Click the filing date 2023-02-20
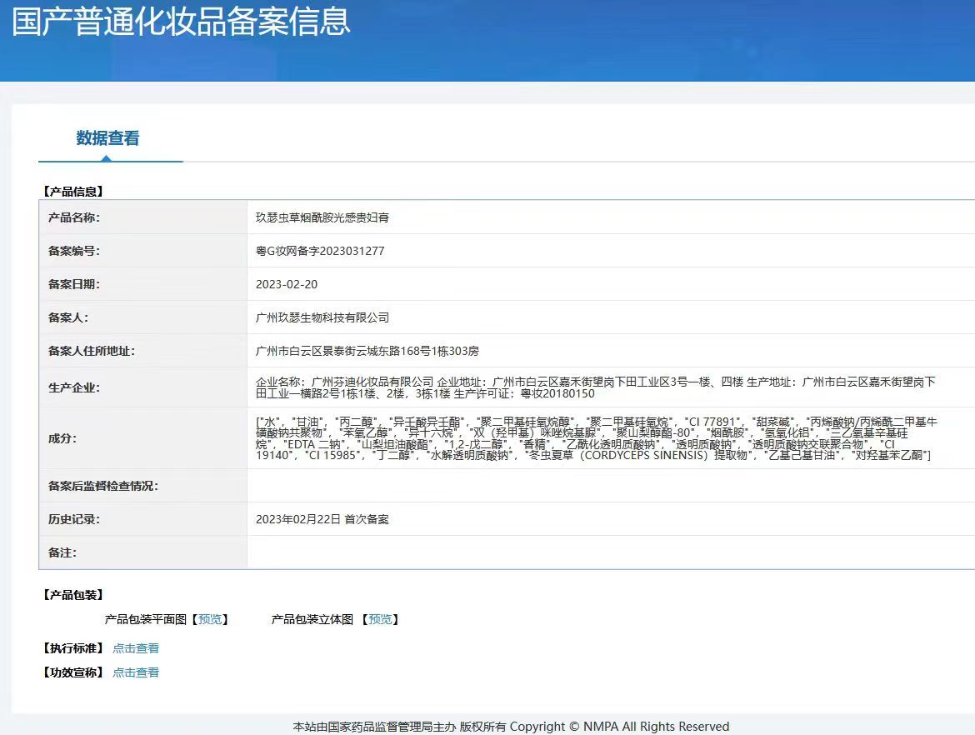 [287, 284]
